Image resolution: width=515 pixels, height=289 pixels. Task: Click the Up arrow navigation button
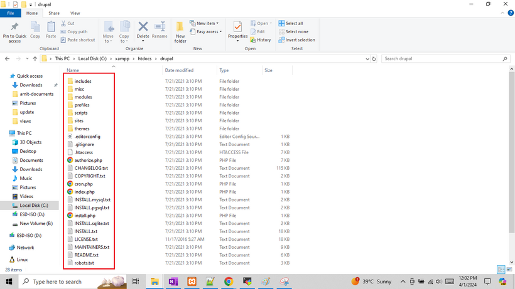tap(33, 58)
